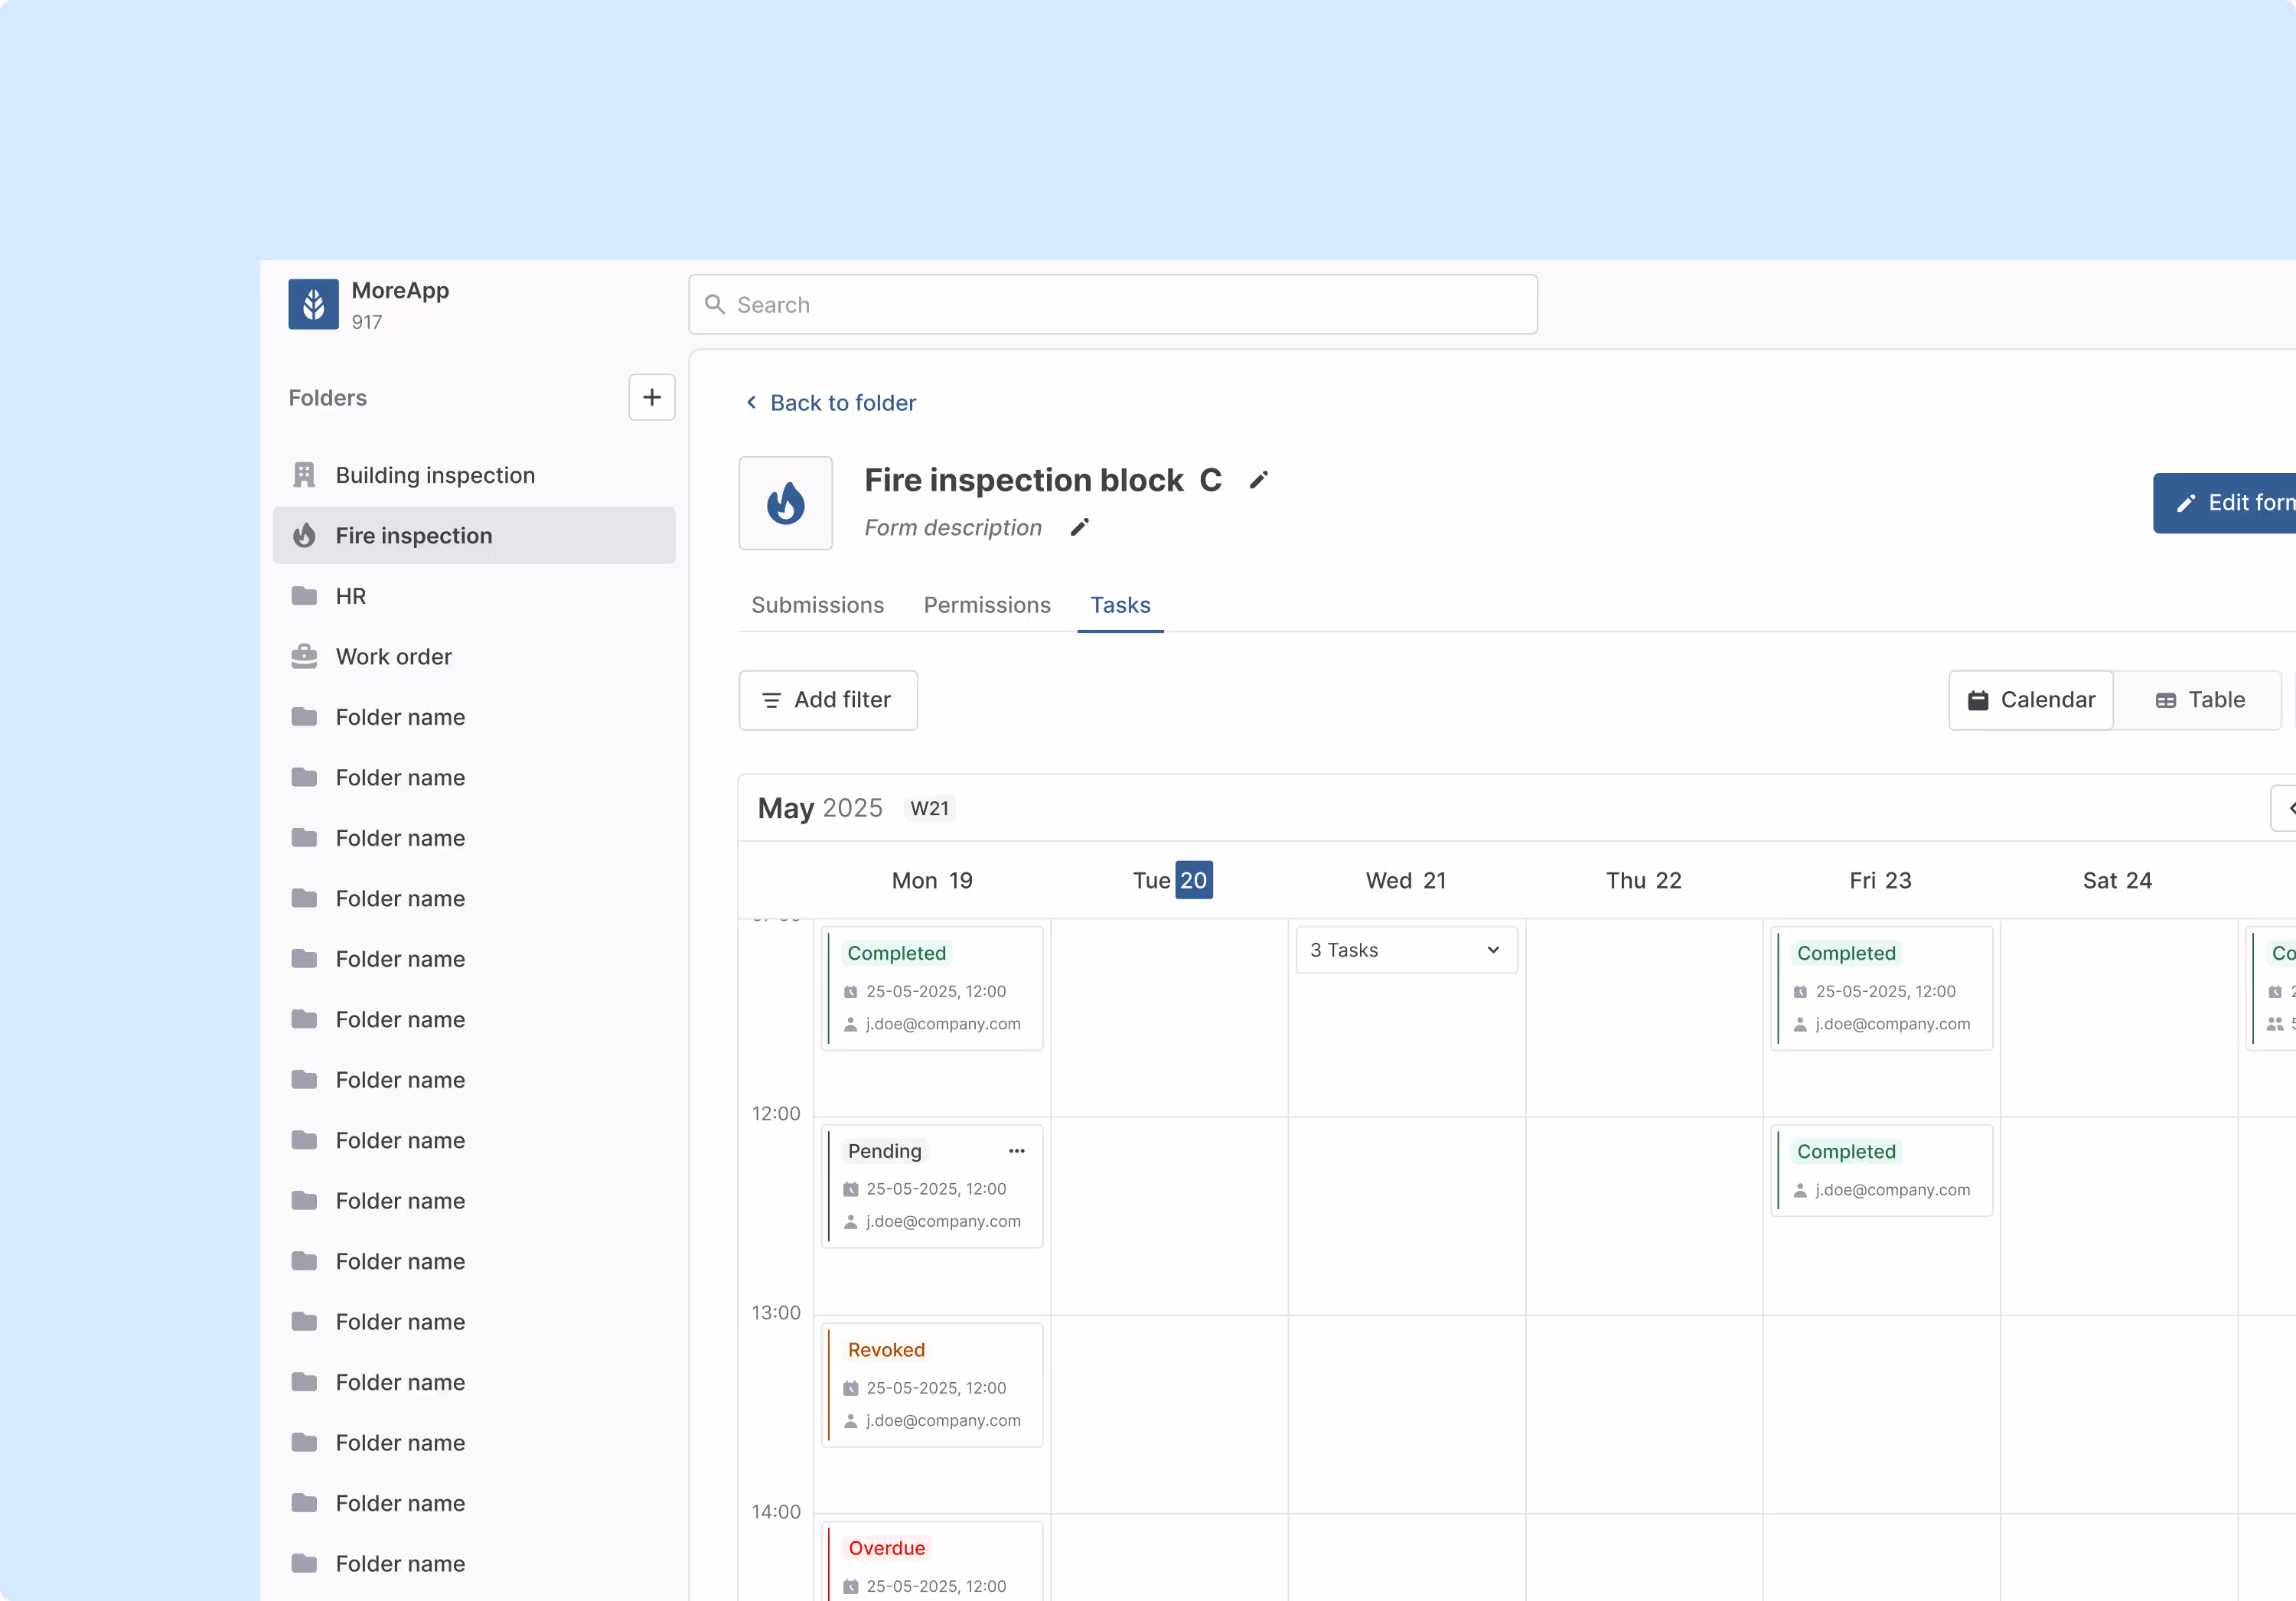Open the Work order folder

[x=393, y=656]
